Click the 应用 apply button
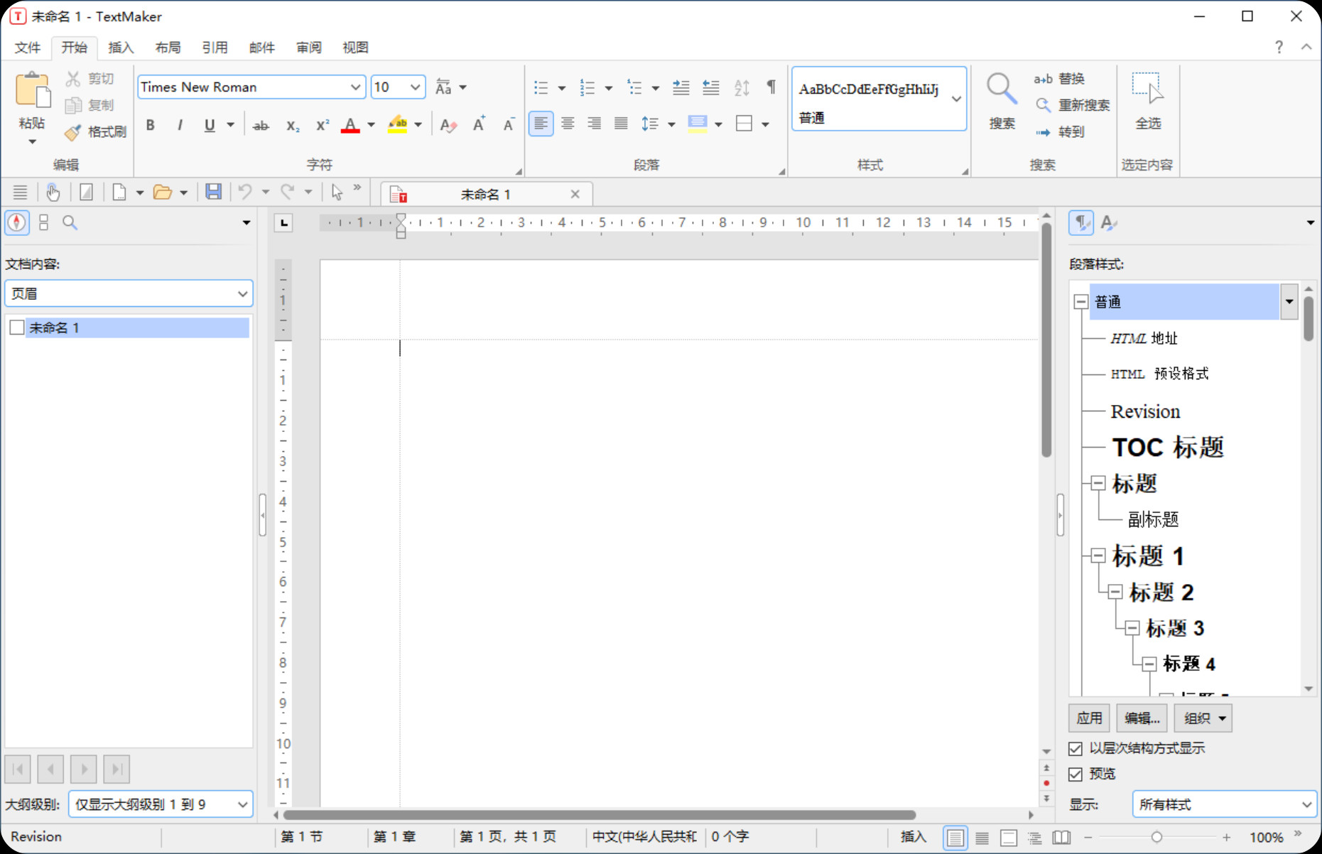The image size is (1322, 854). (x=1089, y=718)
